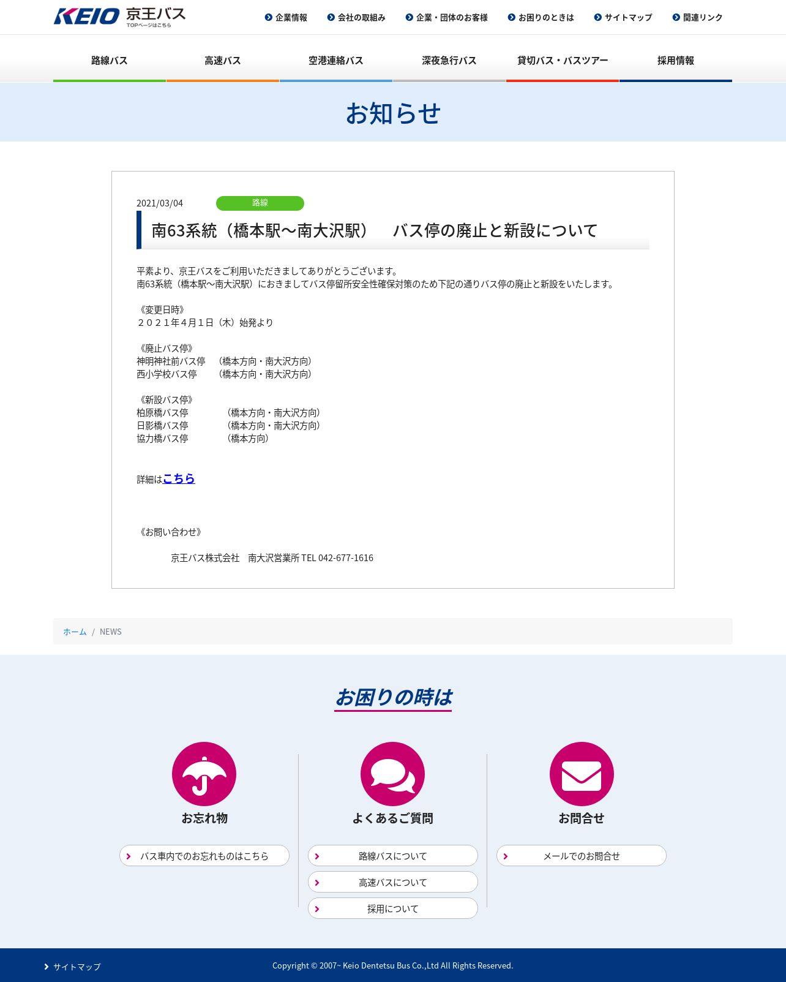Click phone number 042-677-1616 text
The image size is (786, 982).
[x=346, y=558]
